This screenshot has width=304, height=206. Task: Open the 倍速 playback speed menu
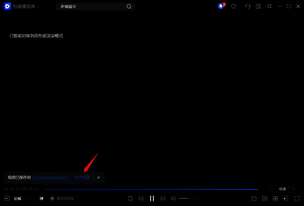pos(282,189)
